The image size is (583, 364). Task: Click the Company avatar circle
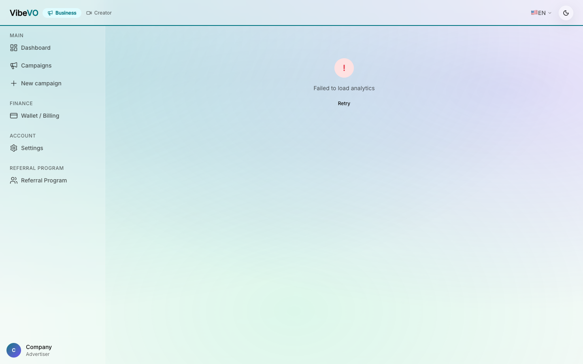14,350
